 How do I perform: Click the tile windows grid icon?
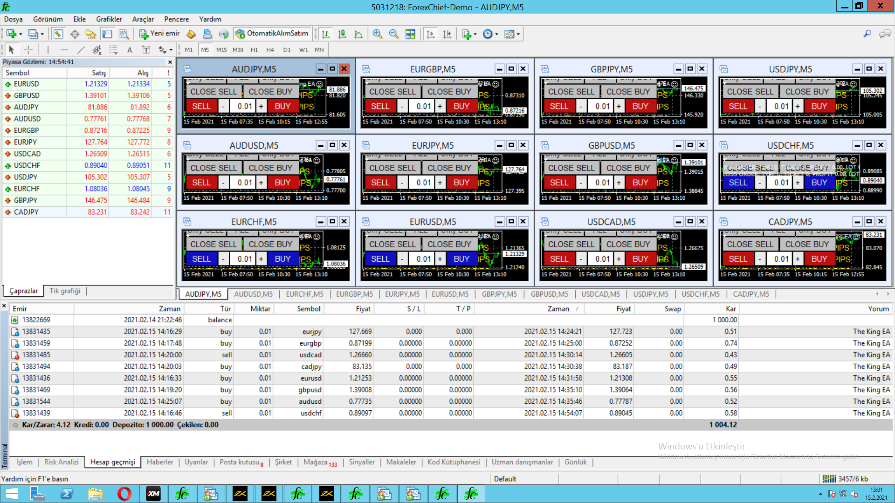(x=410, y=34)
